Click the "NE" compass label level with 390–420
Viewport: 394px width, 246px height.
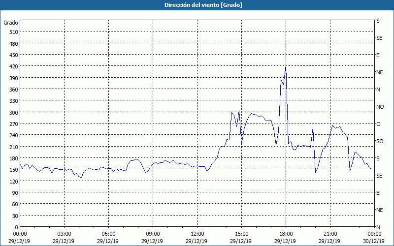tap(379, 72)
